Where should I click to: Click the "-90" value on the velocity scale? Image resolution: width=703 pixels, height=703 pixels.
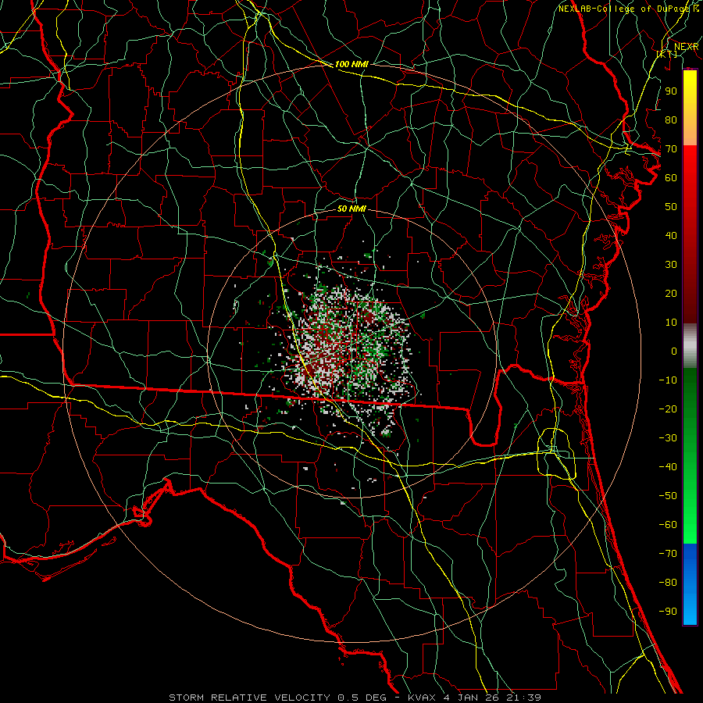[668, 612]
